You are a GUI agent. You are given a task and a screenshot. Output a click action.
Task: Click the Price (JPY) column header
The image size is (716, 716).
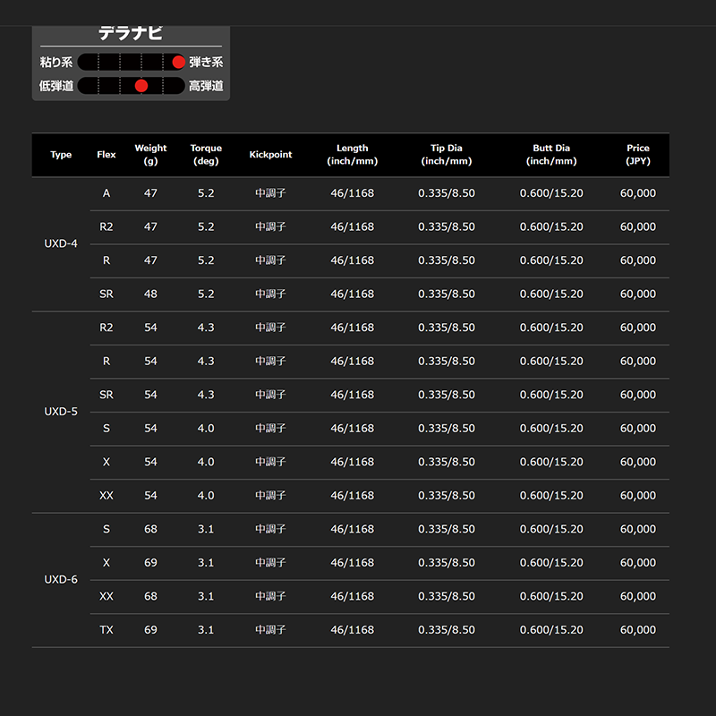click(x=638, y=155)
